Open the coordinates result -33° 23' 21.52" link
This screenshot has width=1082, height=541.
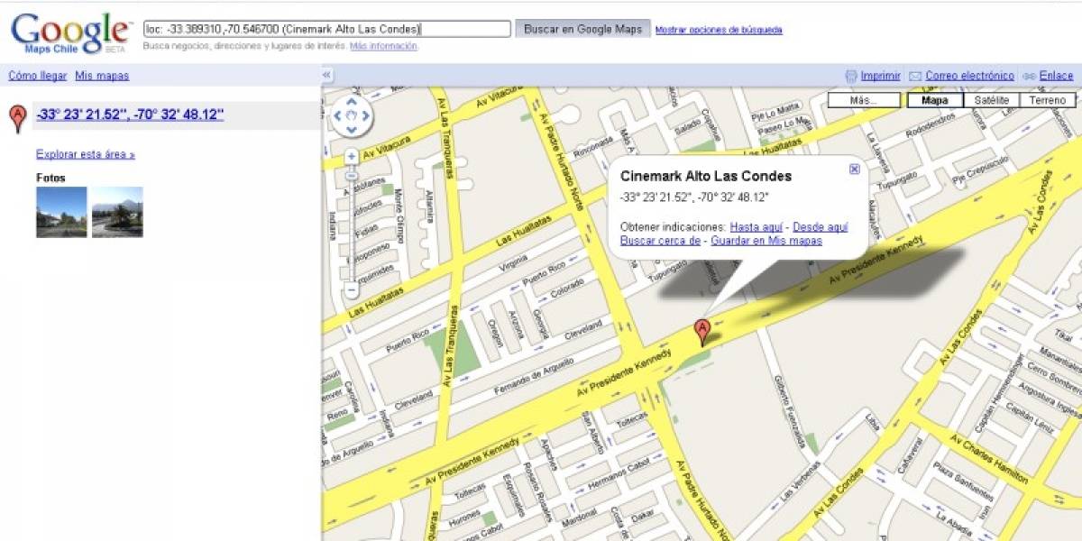[130, 115]
